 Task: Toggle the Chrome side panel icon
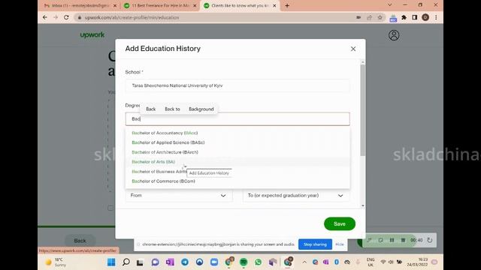(x=414, y=17)
